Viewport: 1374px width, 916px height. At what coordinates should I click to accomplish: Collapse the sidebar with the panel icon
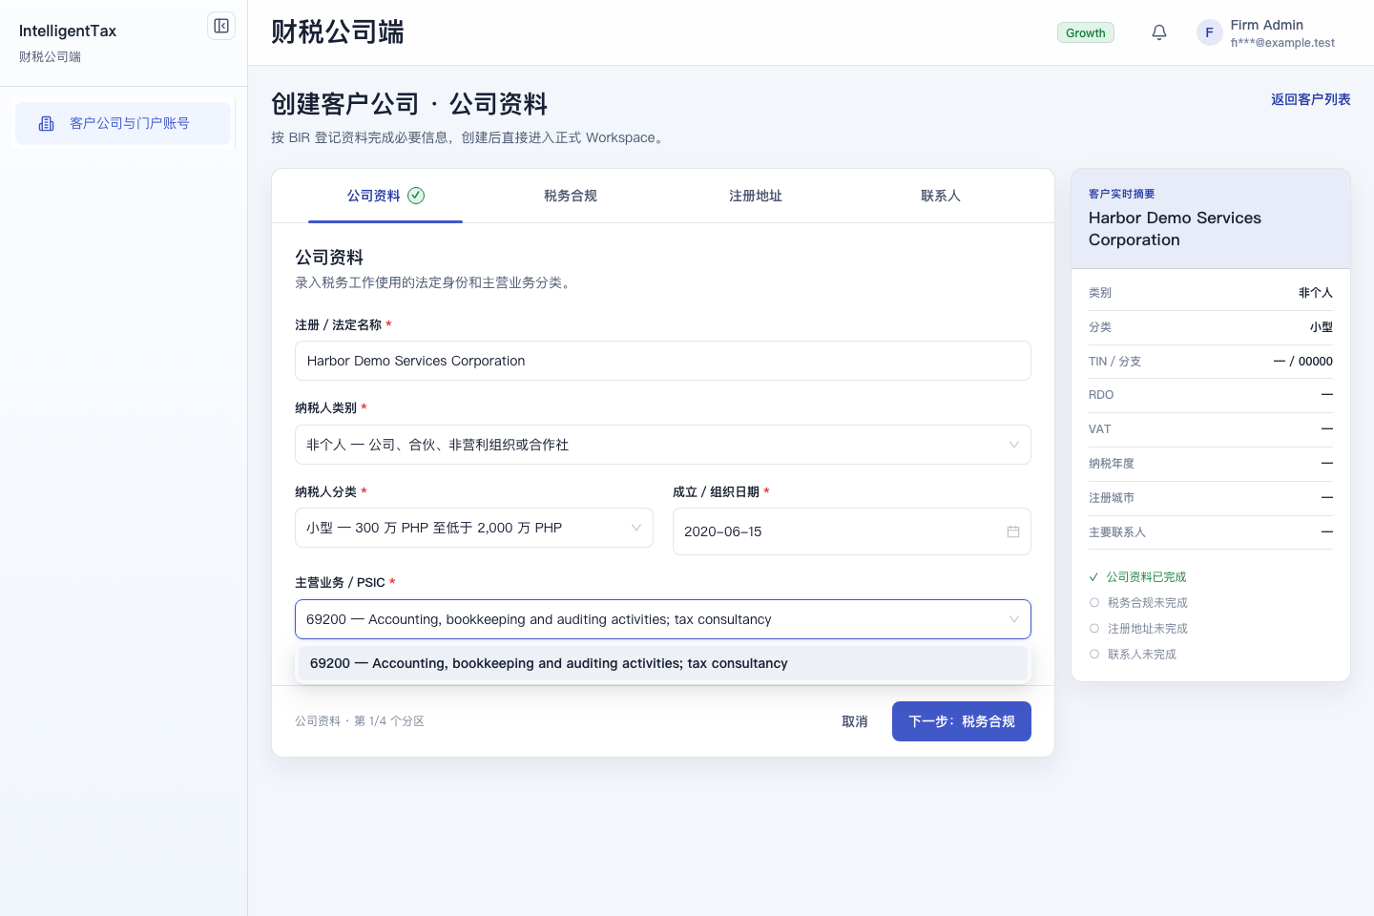pos(221,26)
